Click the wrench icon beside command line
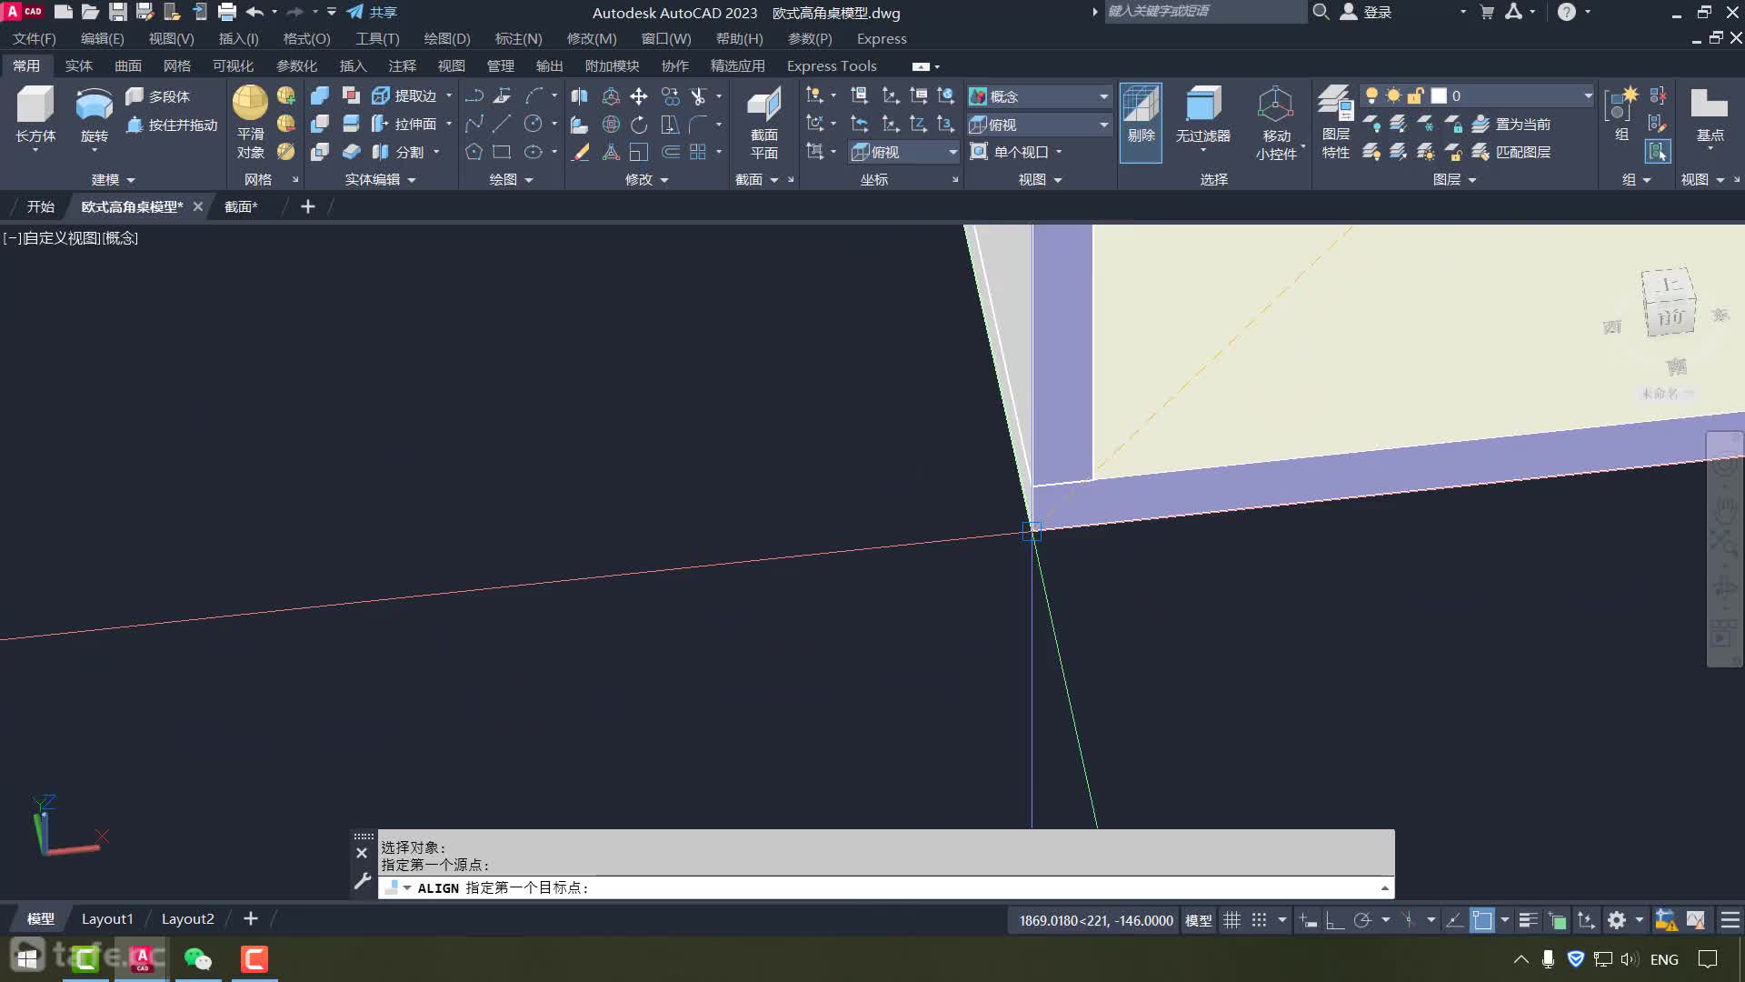 362,880
